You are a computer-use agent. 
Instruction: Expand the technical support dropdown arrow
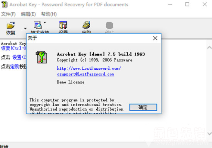coord(45,22)
